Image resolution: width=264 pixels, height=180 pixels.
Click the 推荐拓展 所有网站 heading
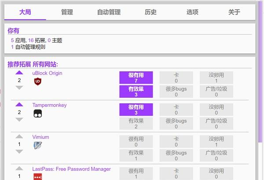click(33, 64)
